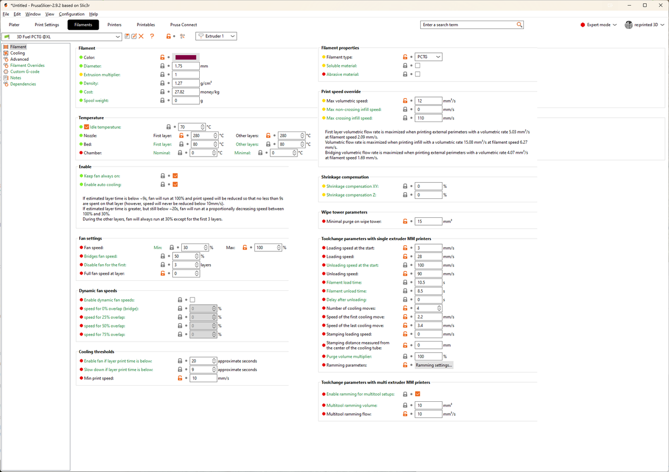The width and height of the screenshot is (669, 472).
Task: Uncheck Enable auto cooling
Action: coord(175,184)
